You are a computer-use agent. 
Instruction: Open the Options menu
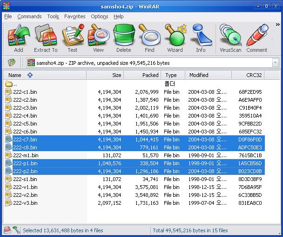tap(100, 16)
